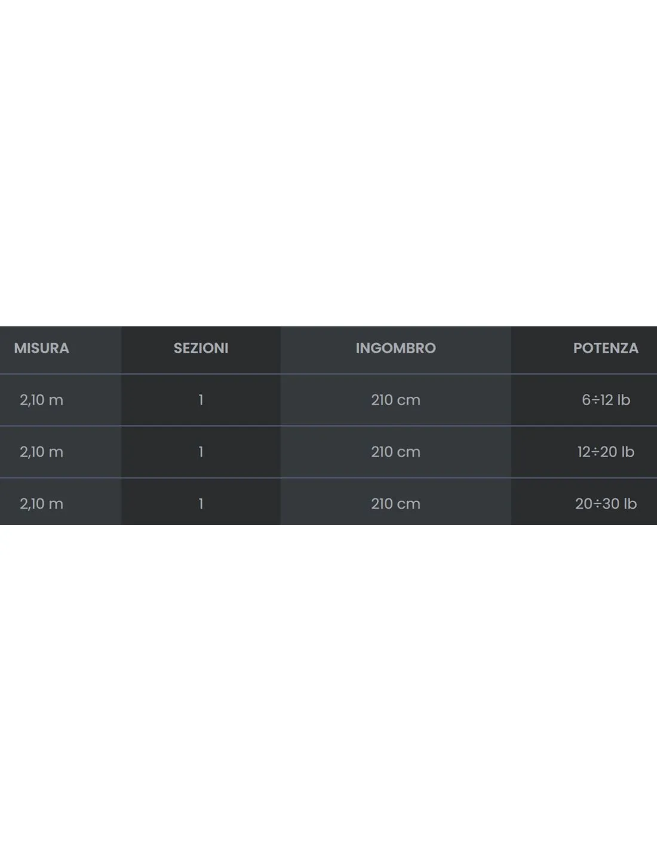Viewport: 657px width, 850px height.
Task: Click the SEZIONI column header
Action: 201,348
